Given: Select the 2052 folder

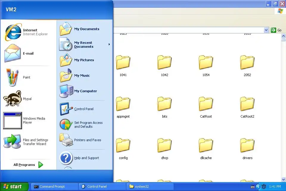Looking at the screenshot, I should pos(247,66).
